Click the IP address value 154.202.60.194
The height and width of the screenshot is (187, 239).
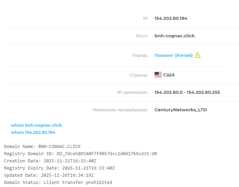(x=171, y=18)
